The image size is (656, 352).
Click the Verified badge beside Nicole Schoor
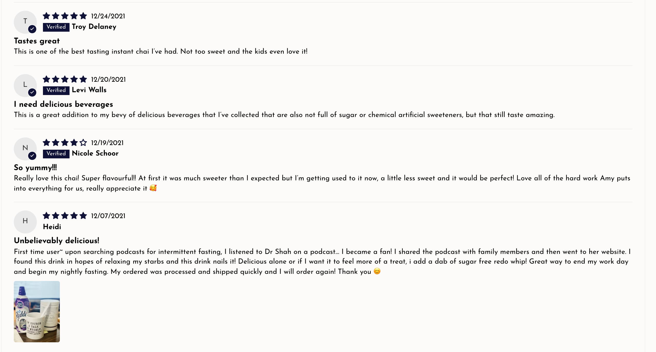point(56,154)
